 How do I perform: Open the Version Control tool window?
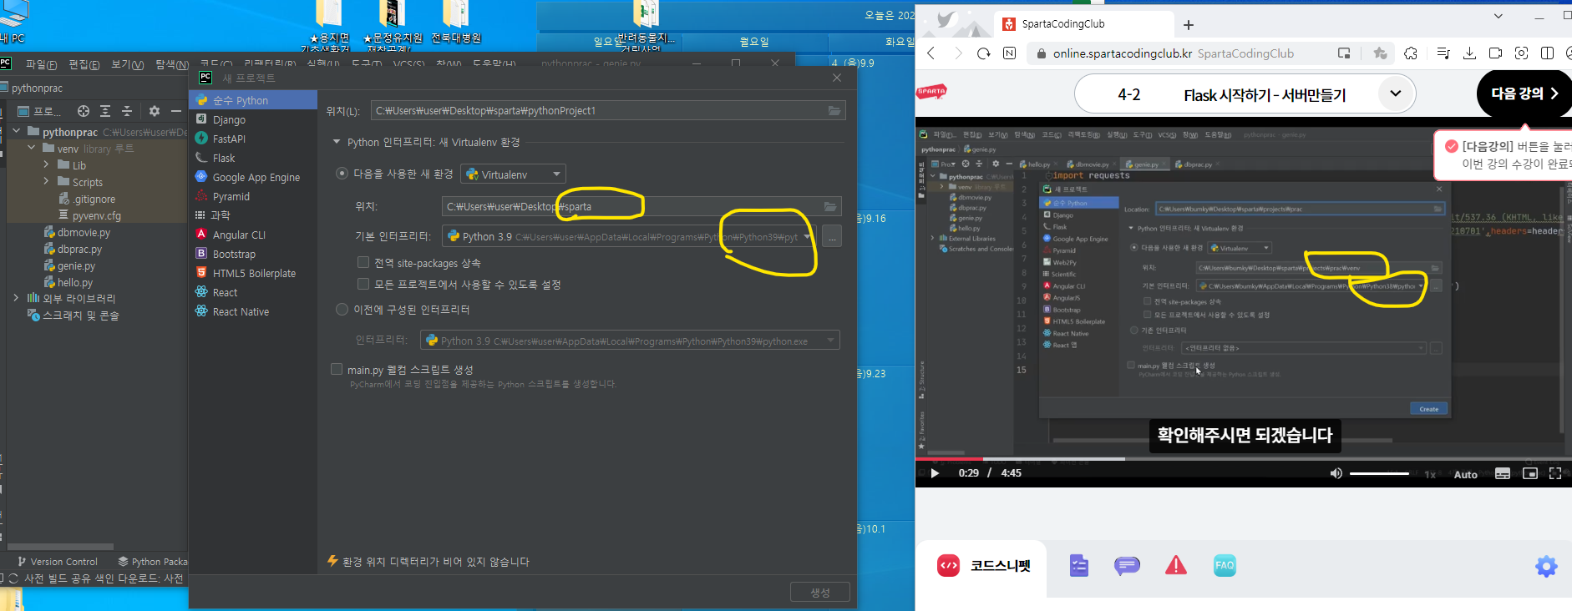click(58, 562)
